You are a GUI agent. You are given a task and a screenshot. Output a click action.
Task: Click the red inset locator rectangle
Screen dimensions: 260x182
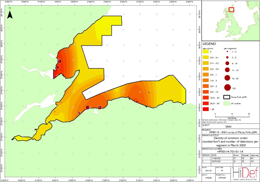(x=231, y=10)
